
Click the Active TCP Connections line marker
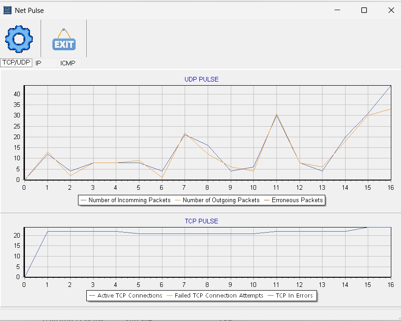pyautogui.click(x=92, y=296)
